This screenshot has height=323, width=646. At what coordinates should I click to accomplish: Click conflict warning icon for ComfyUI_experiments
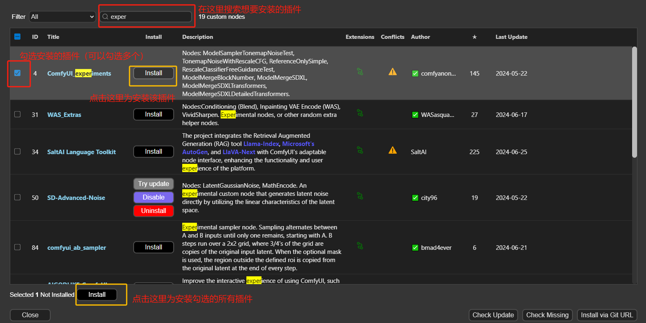(x=393, y=72)
